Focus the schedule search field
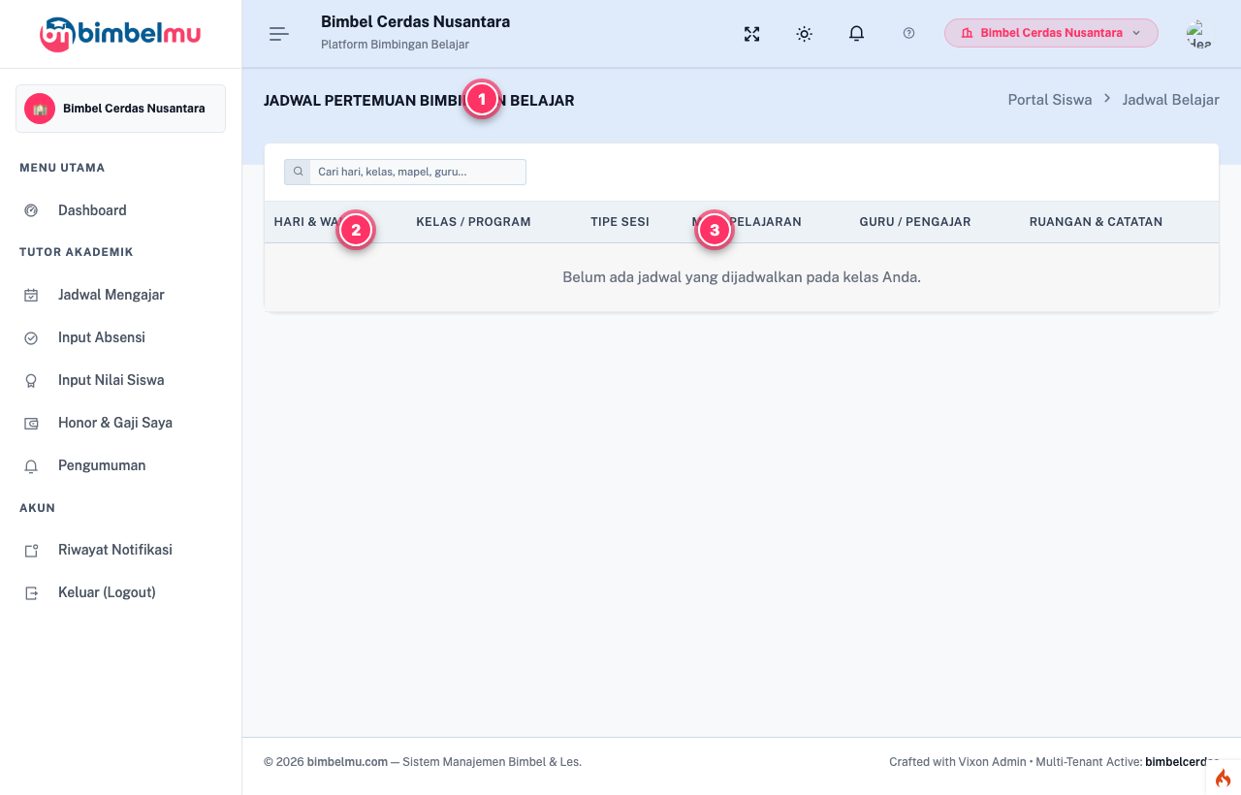The height and width of the screenshot is (795, 1241). point(417,172)
